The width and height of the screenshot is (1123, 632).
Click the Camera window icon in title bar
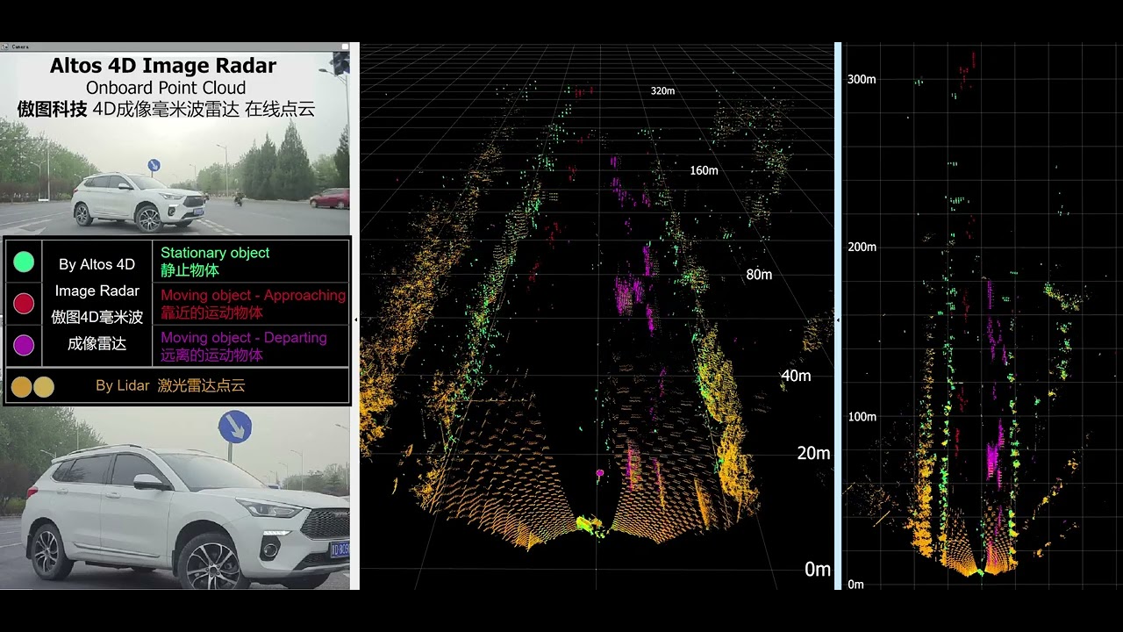pos(5,47)
